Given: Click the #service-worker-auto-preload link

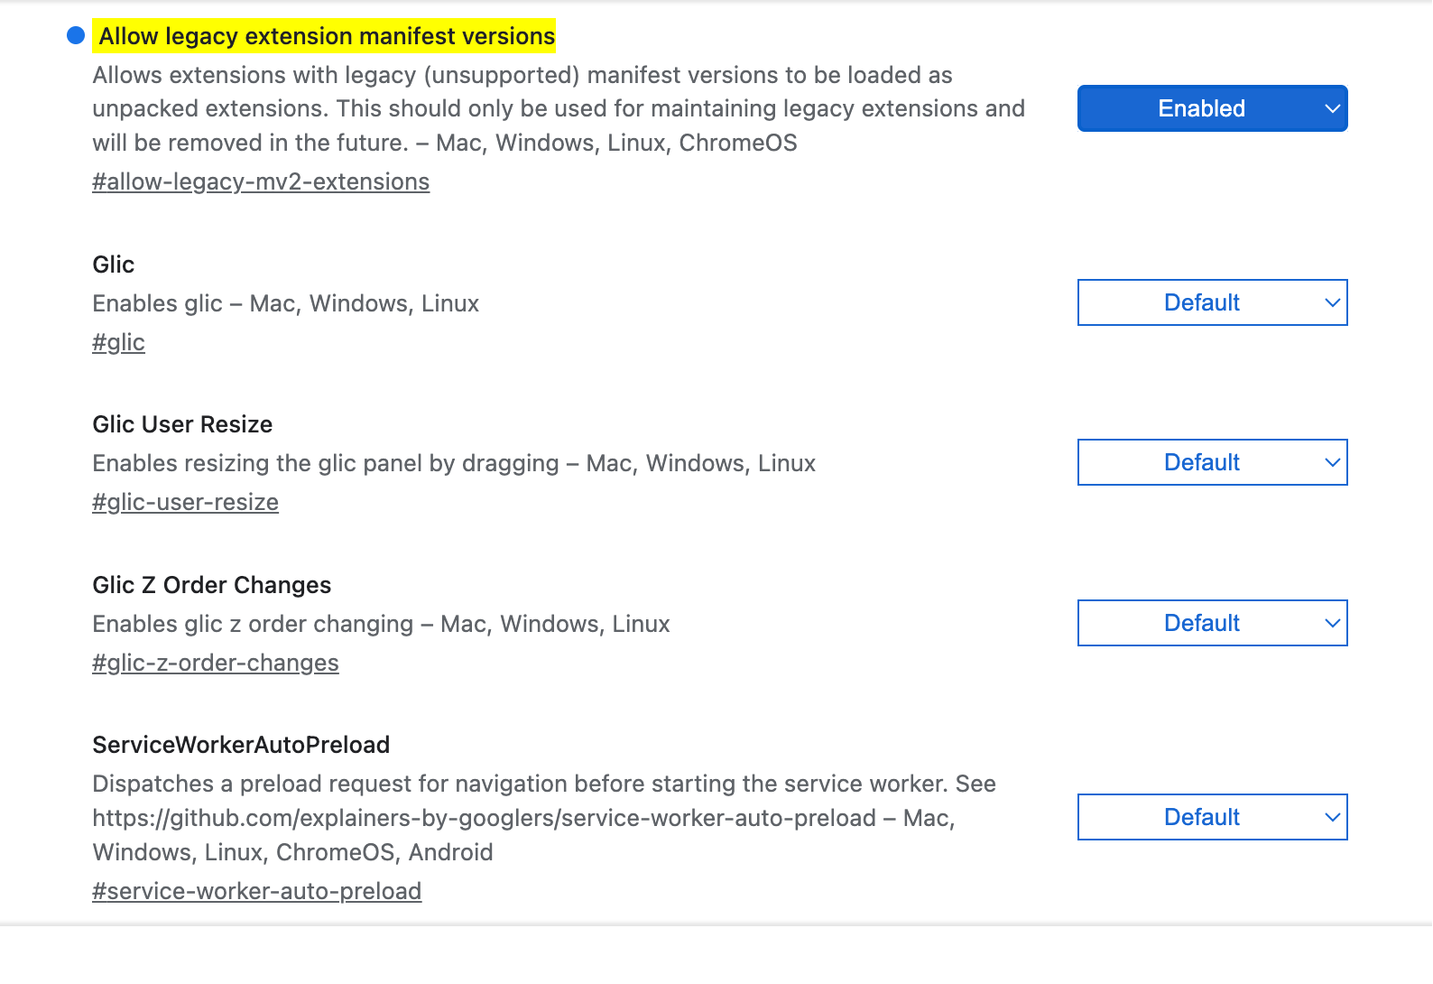Looking at the screenshot, I should click(256, 892).
